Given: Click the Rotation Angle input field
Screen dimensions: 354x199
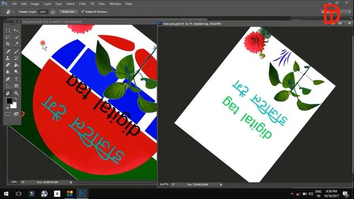Looking at the screenshot, I should pyautogui.click(x=43, y=12).
